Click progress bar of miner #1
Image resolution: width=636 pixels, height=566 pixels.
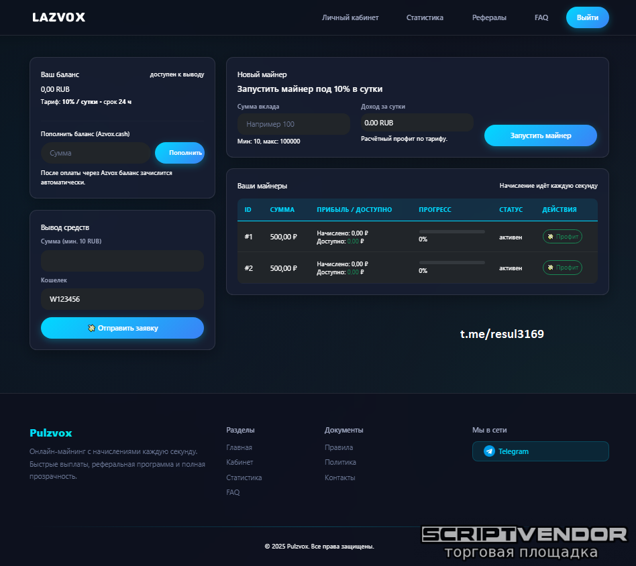452,232
